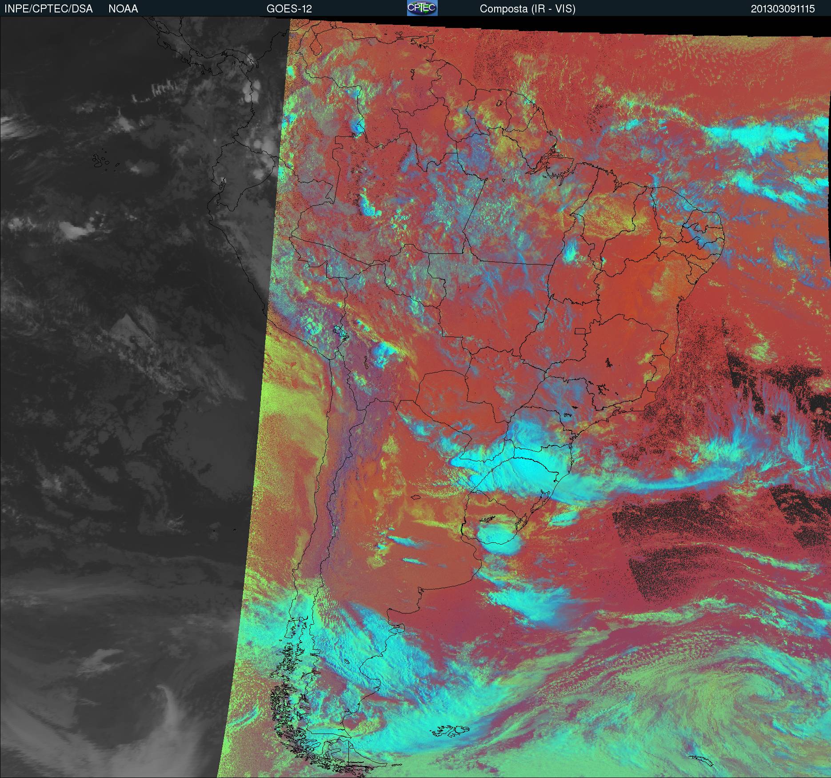Click the INPE/CPTEC/DSA header text
831x778 pixels.
tap(48, 9)
